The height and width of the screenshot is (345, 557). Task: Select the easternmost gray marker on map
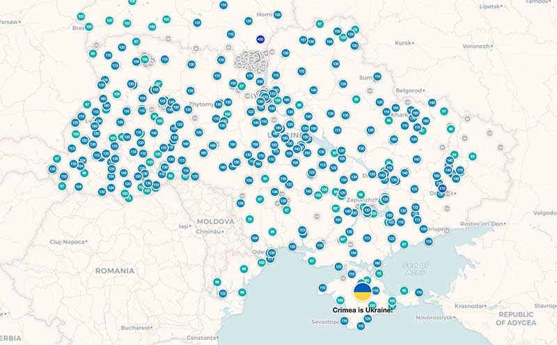pyautogui.click(x=501, y=147)
